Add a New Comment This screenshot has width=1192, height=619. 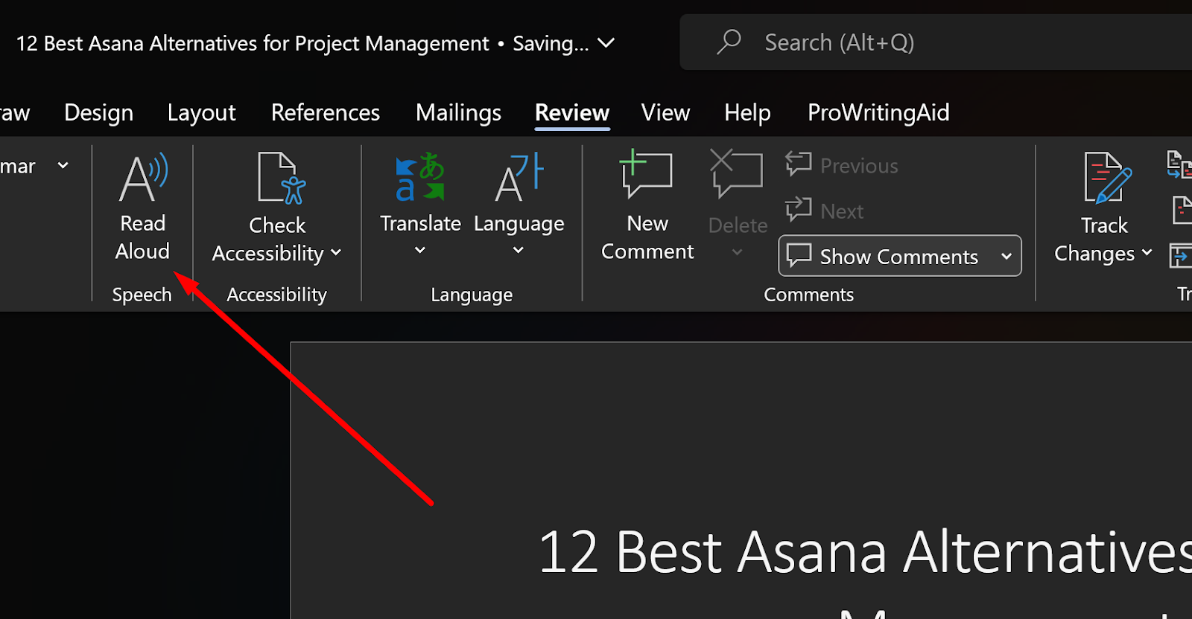point(647,205)
